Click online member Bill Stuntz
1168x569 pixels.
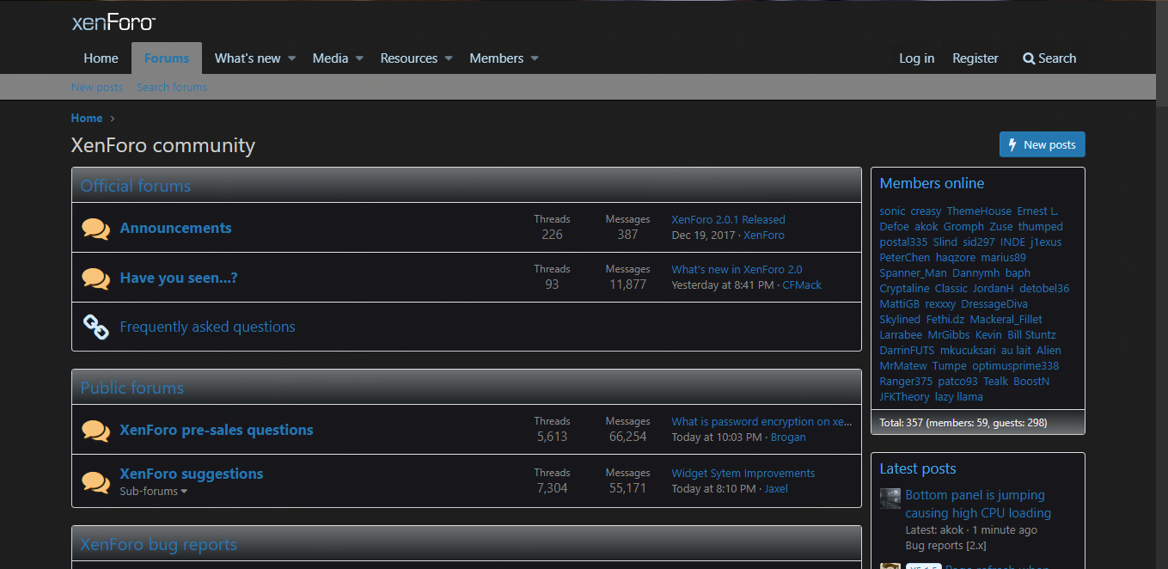[x=1031, y=334]
